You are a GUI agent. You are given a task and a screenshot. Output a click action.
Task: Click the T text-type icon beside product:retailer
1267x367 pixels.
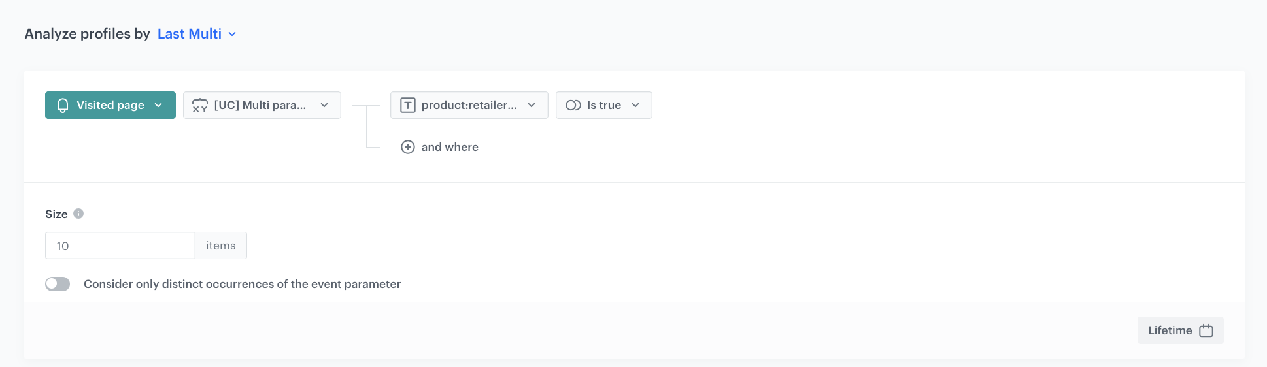[408, 105]
